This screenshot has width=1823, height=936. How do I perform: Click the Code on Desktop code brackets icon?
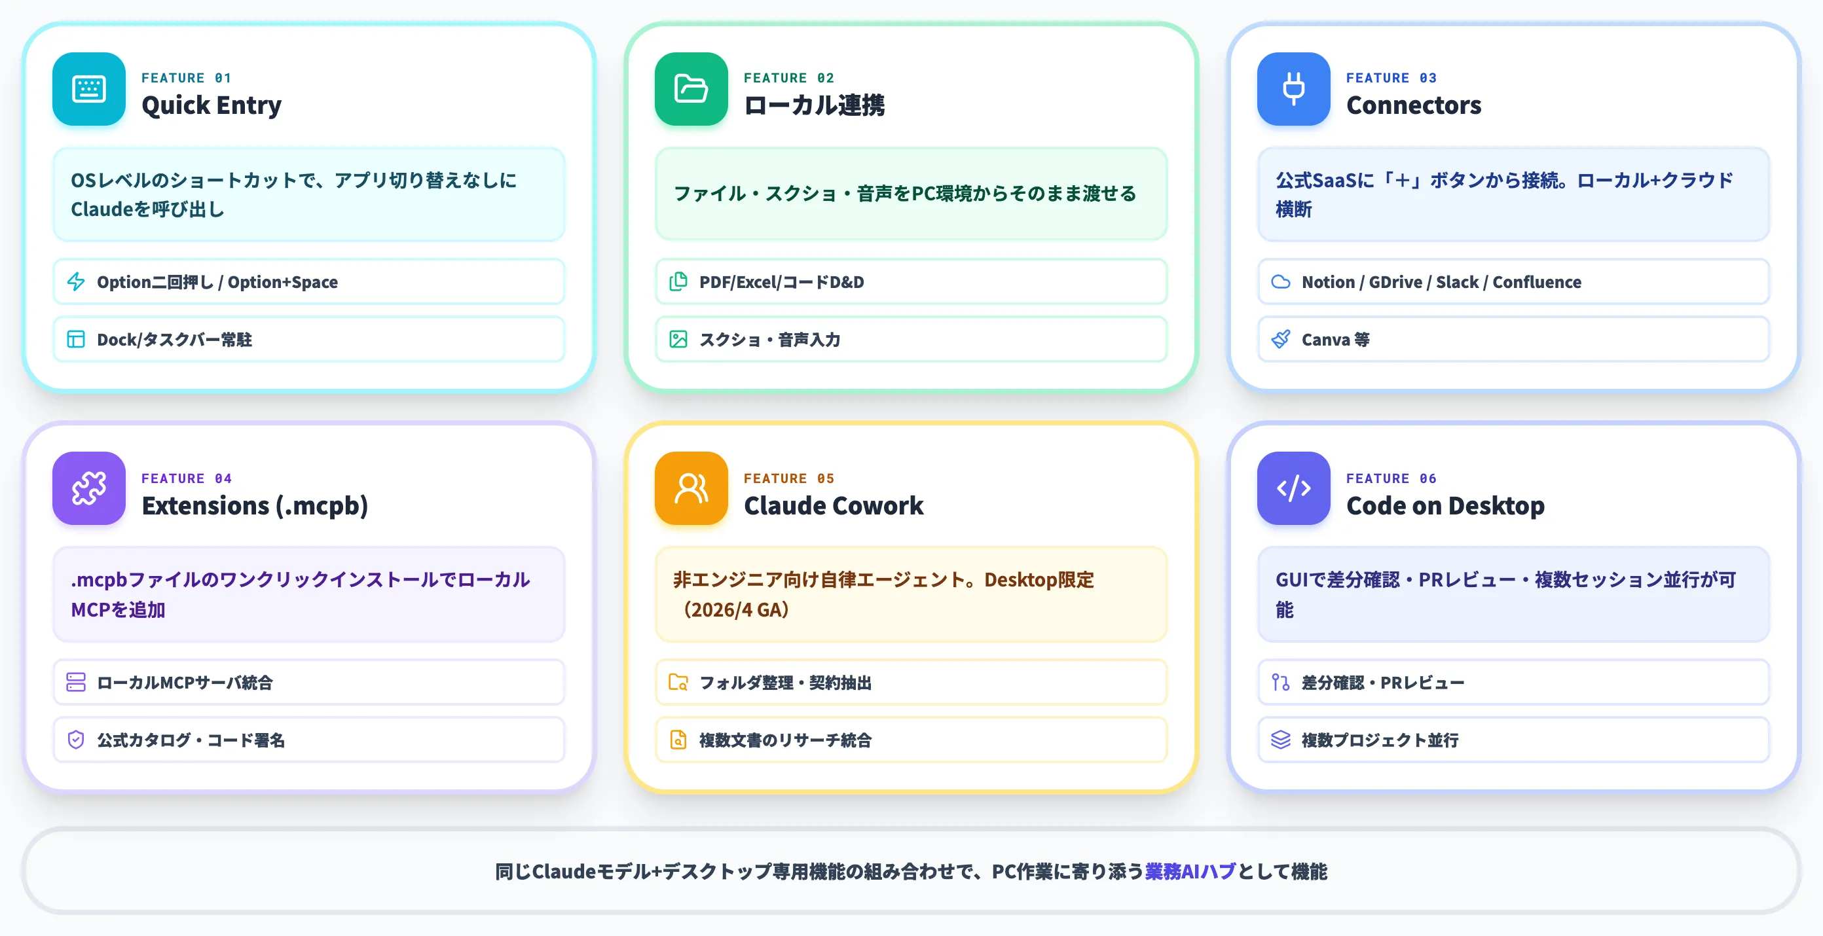click(1294, 488)
